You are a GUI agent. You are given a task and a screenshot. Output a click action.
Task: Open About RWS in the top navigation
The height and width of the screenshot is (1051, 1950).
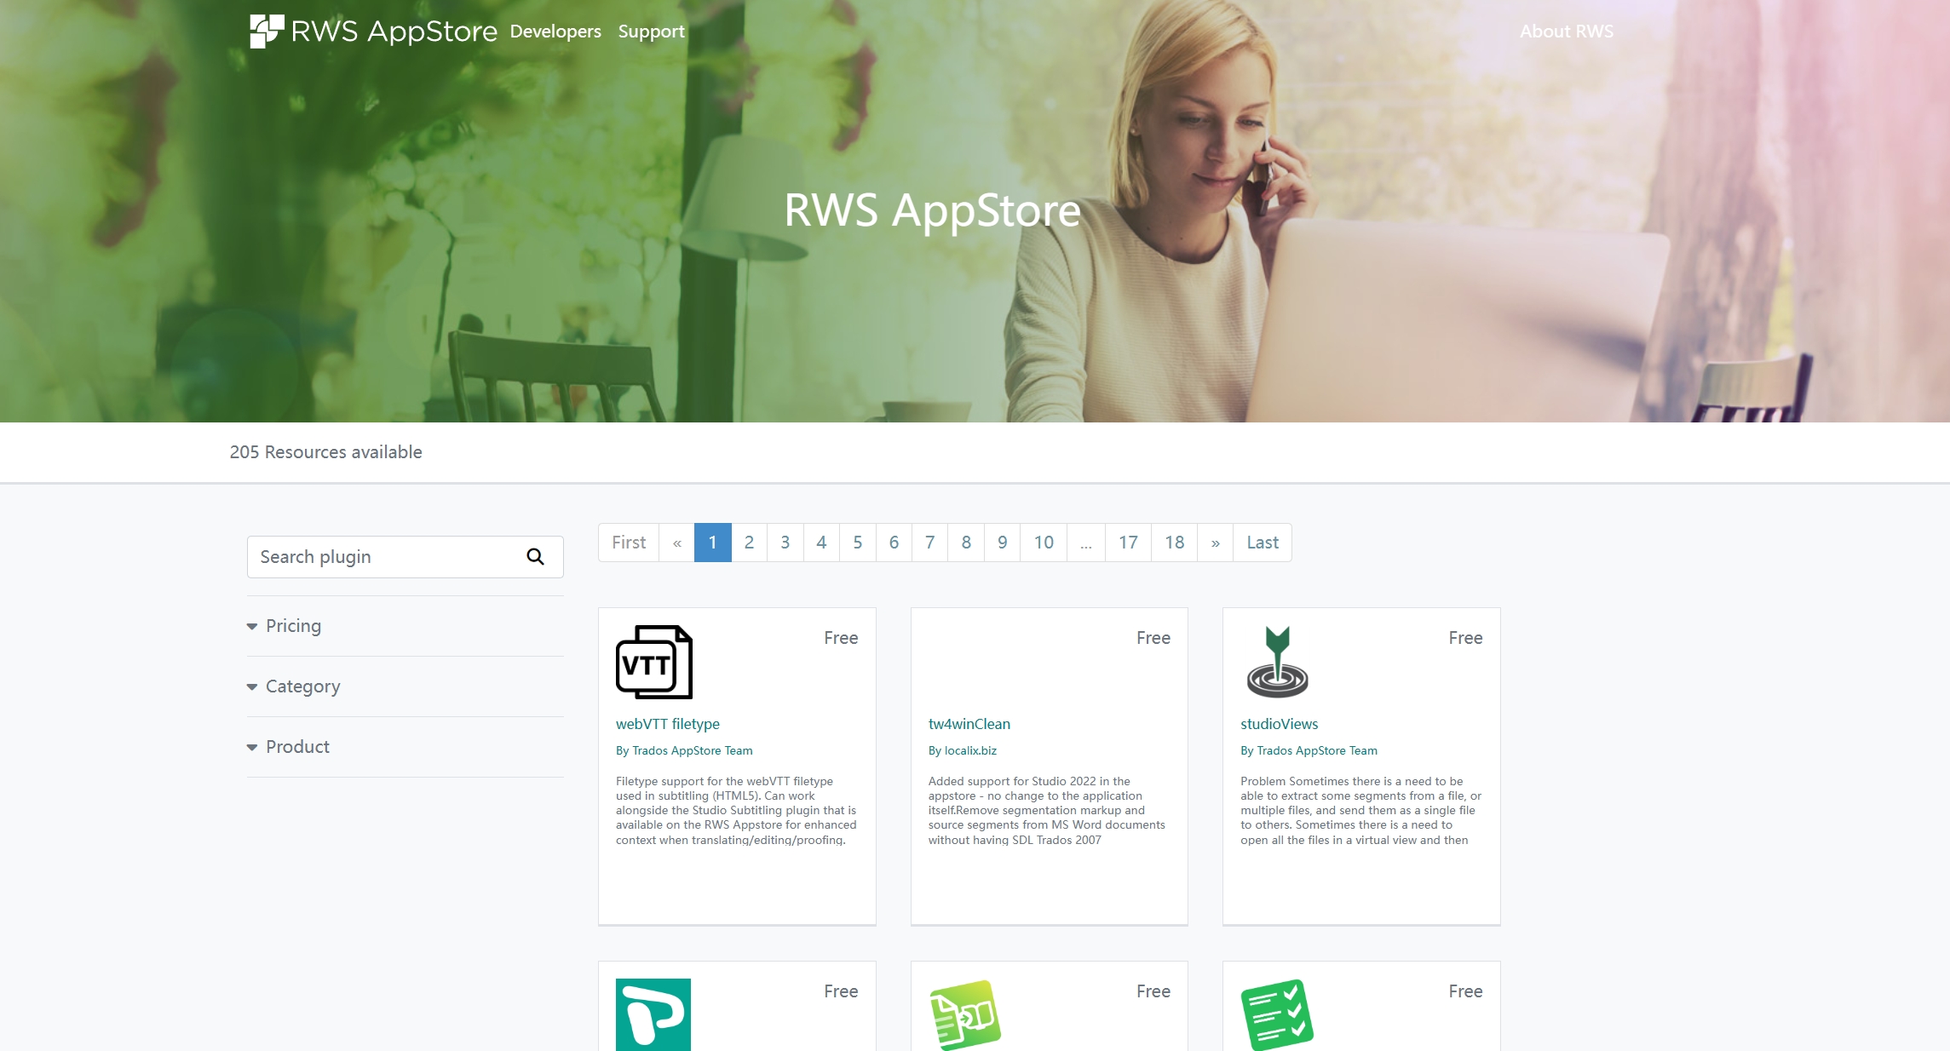click(1566, 32)
